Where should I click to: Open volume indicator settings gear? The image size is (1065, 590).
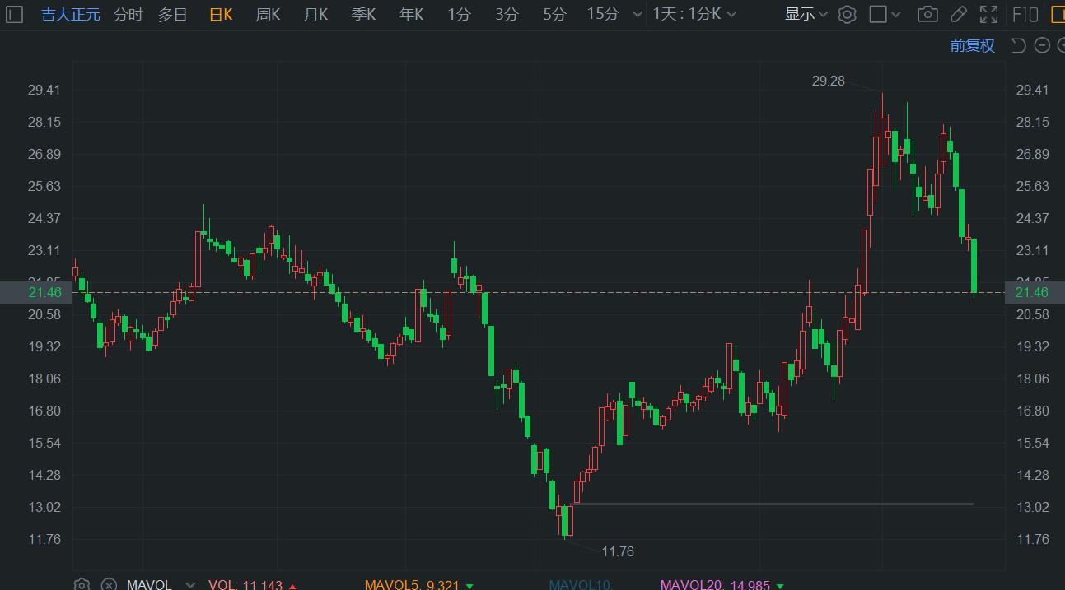(82, 584)
